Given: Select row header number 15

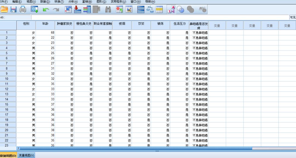Looking at the screenshot, I should pyautogui.click(x=8, y=104).
